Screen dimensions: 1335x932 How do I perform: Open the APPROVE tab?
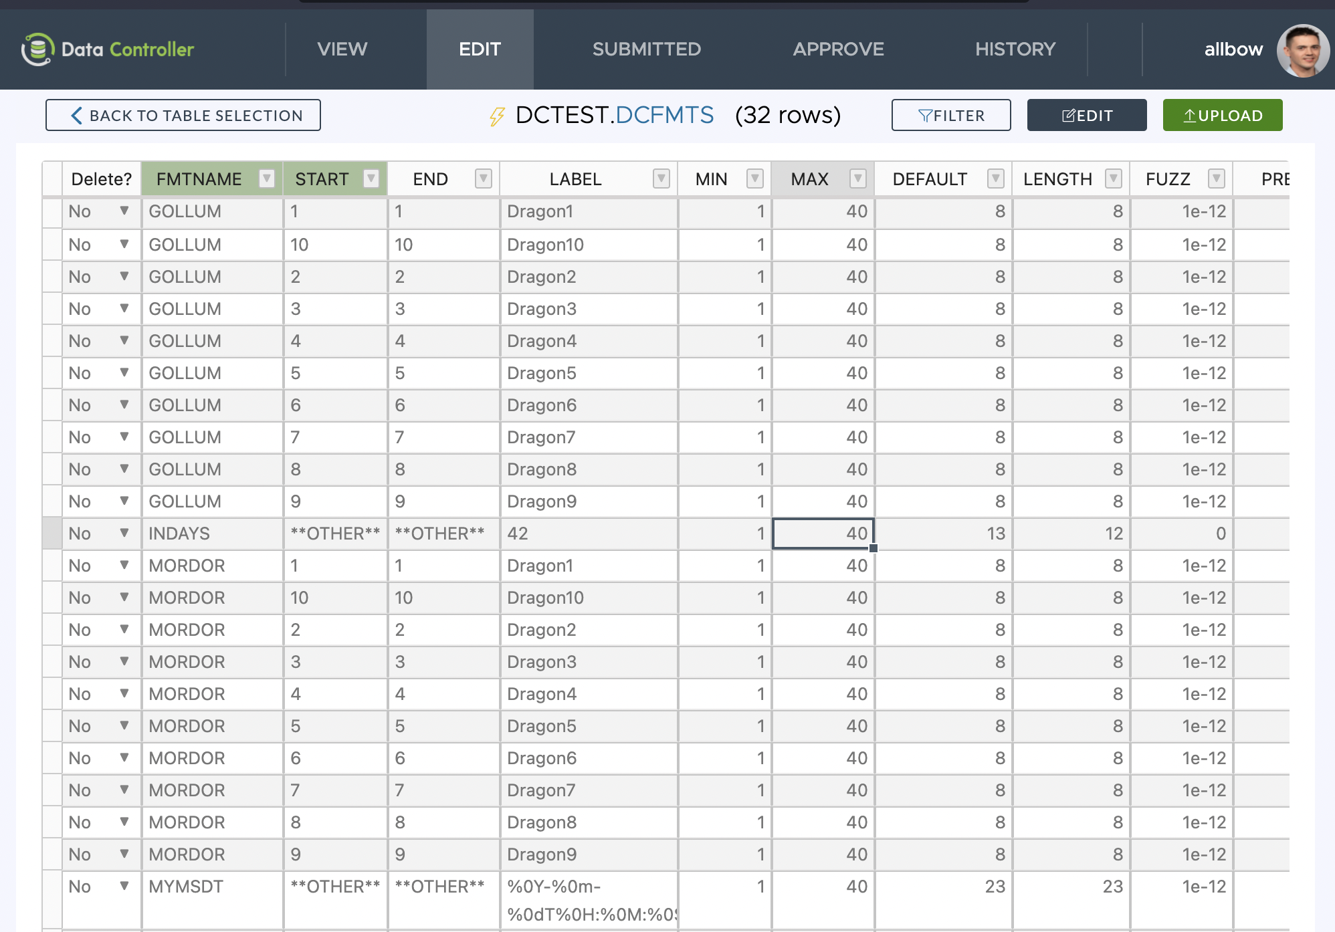coord(838,49)
